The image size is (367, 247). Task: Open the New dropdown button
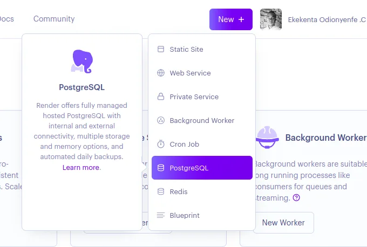pyautogui.click(x=231, y=19)
